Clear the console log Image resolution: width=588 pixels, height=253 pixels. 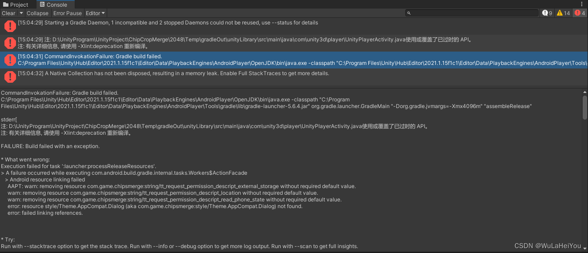[x=8, y=13]
